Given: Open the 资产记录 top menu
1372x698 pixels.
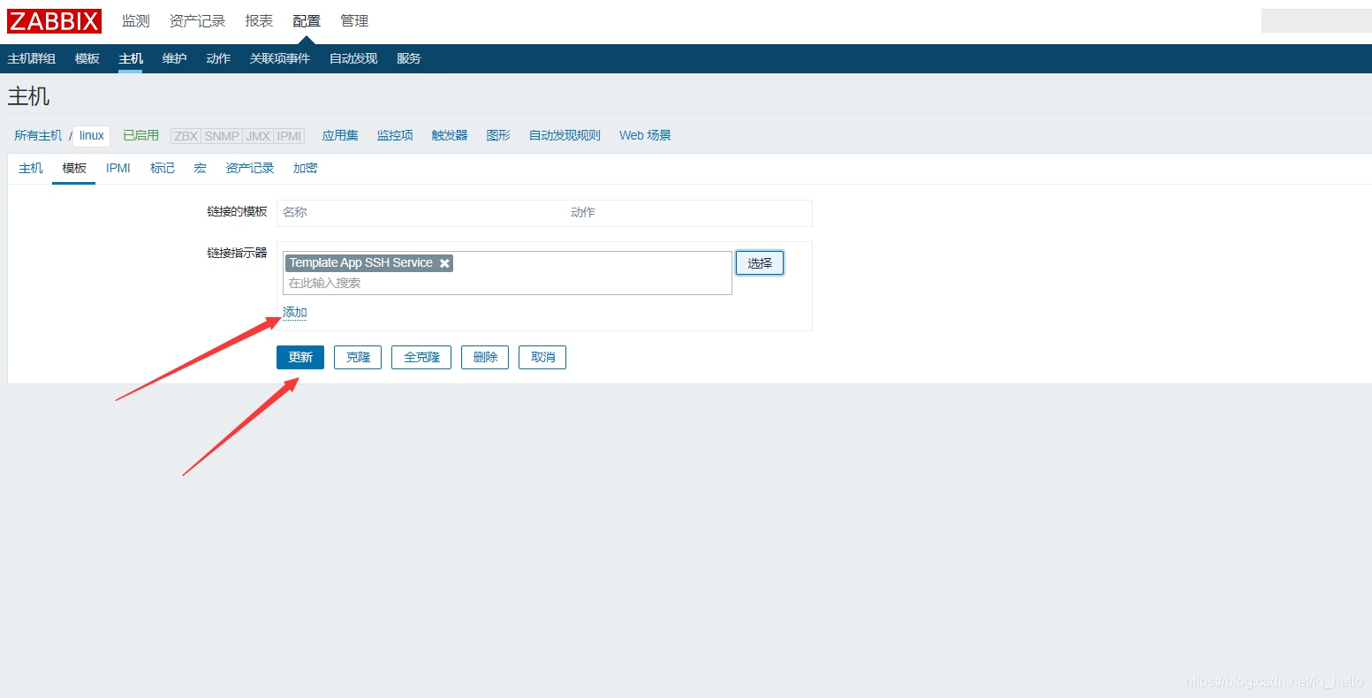Looking at the screenshot, I should pos(197,21).
